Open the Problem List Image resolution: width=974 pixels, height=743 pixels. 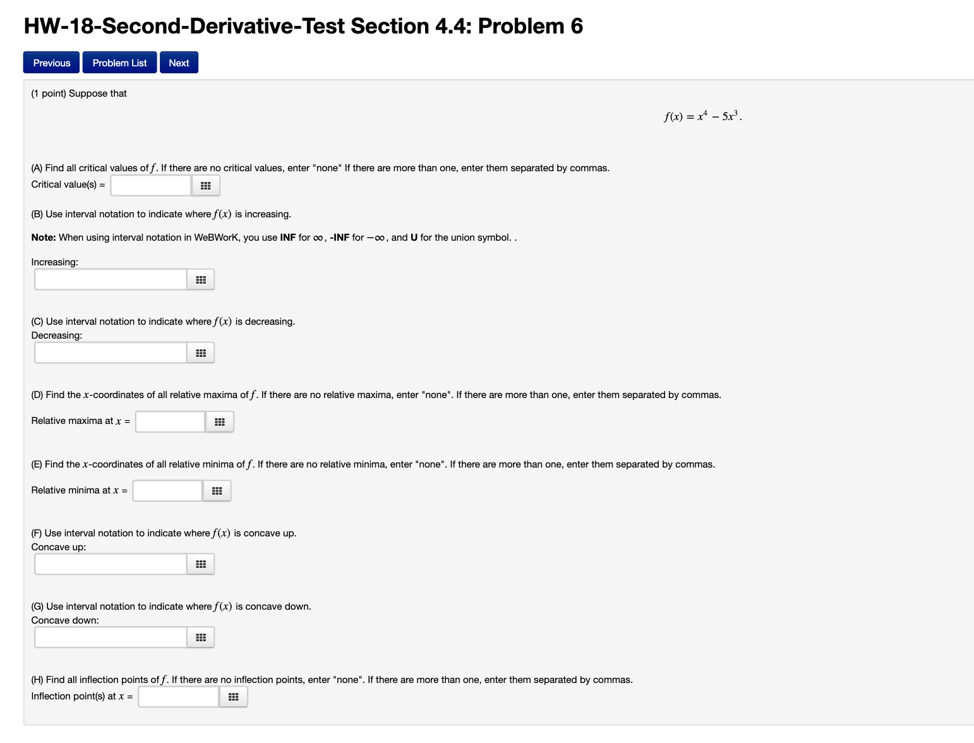pos(119,63)
